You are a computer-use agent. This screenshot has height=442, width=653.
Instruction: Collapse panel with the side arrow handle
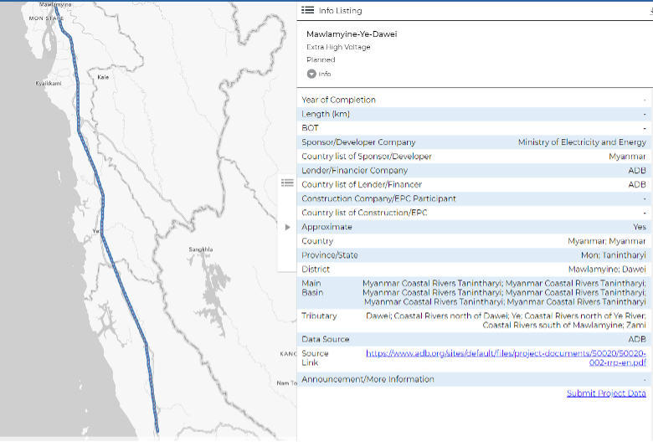(287, 227)
